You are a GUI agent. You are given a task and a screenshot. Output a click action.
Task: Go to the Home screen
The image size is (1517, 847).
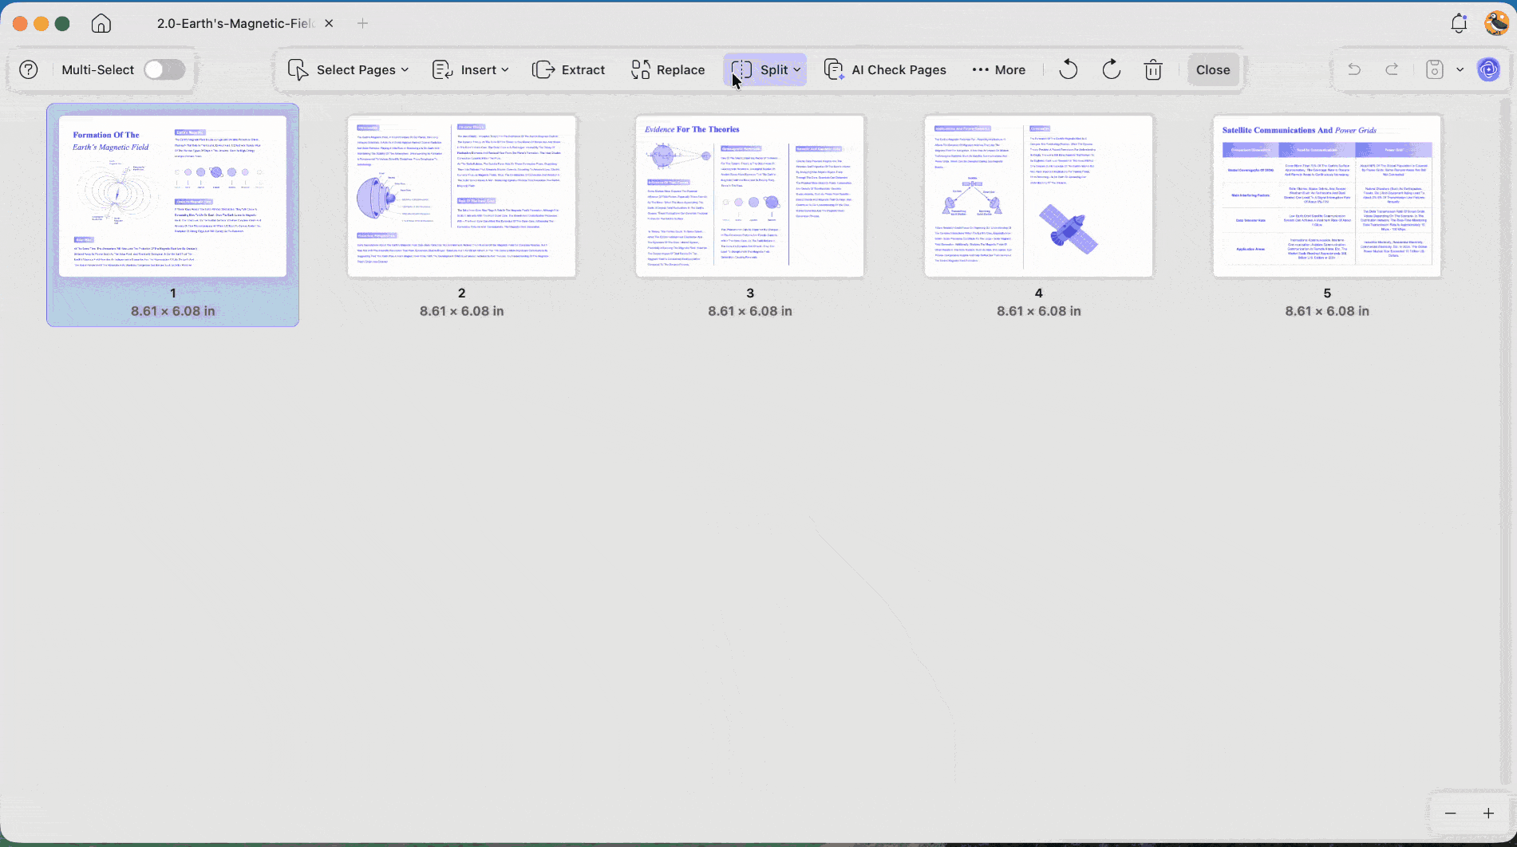click(x=101, y=24)
